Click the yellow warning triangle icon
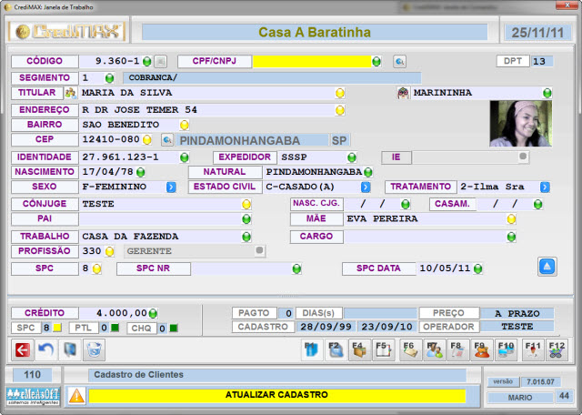The image size is (582, 415). 77,396
